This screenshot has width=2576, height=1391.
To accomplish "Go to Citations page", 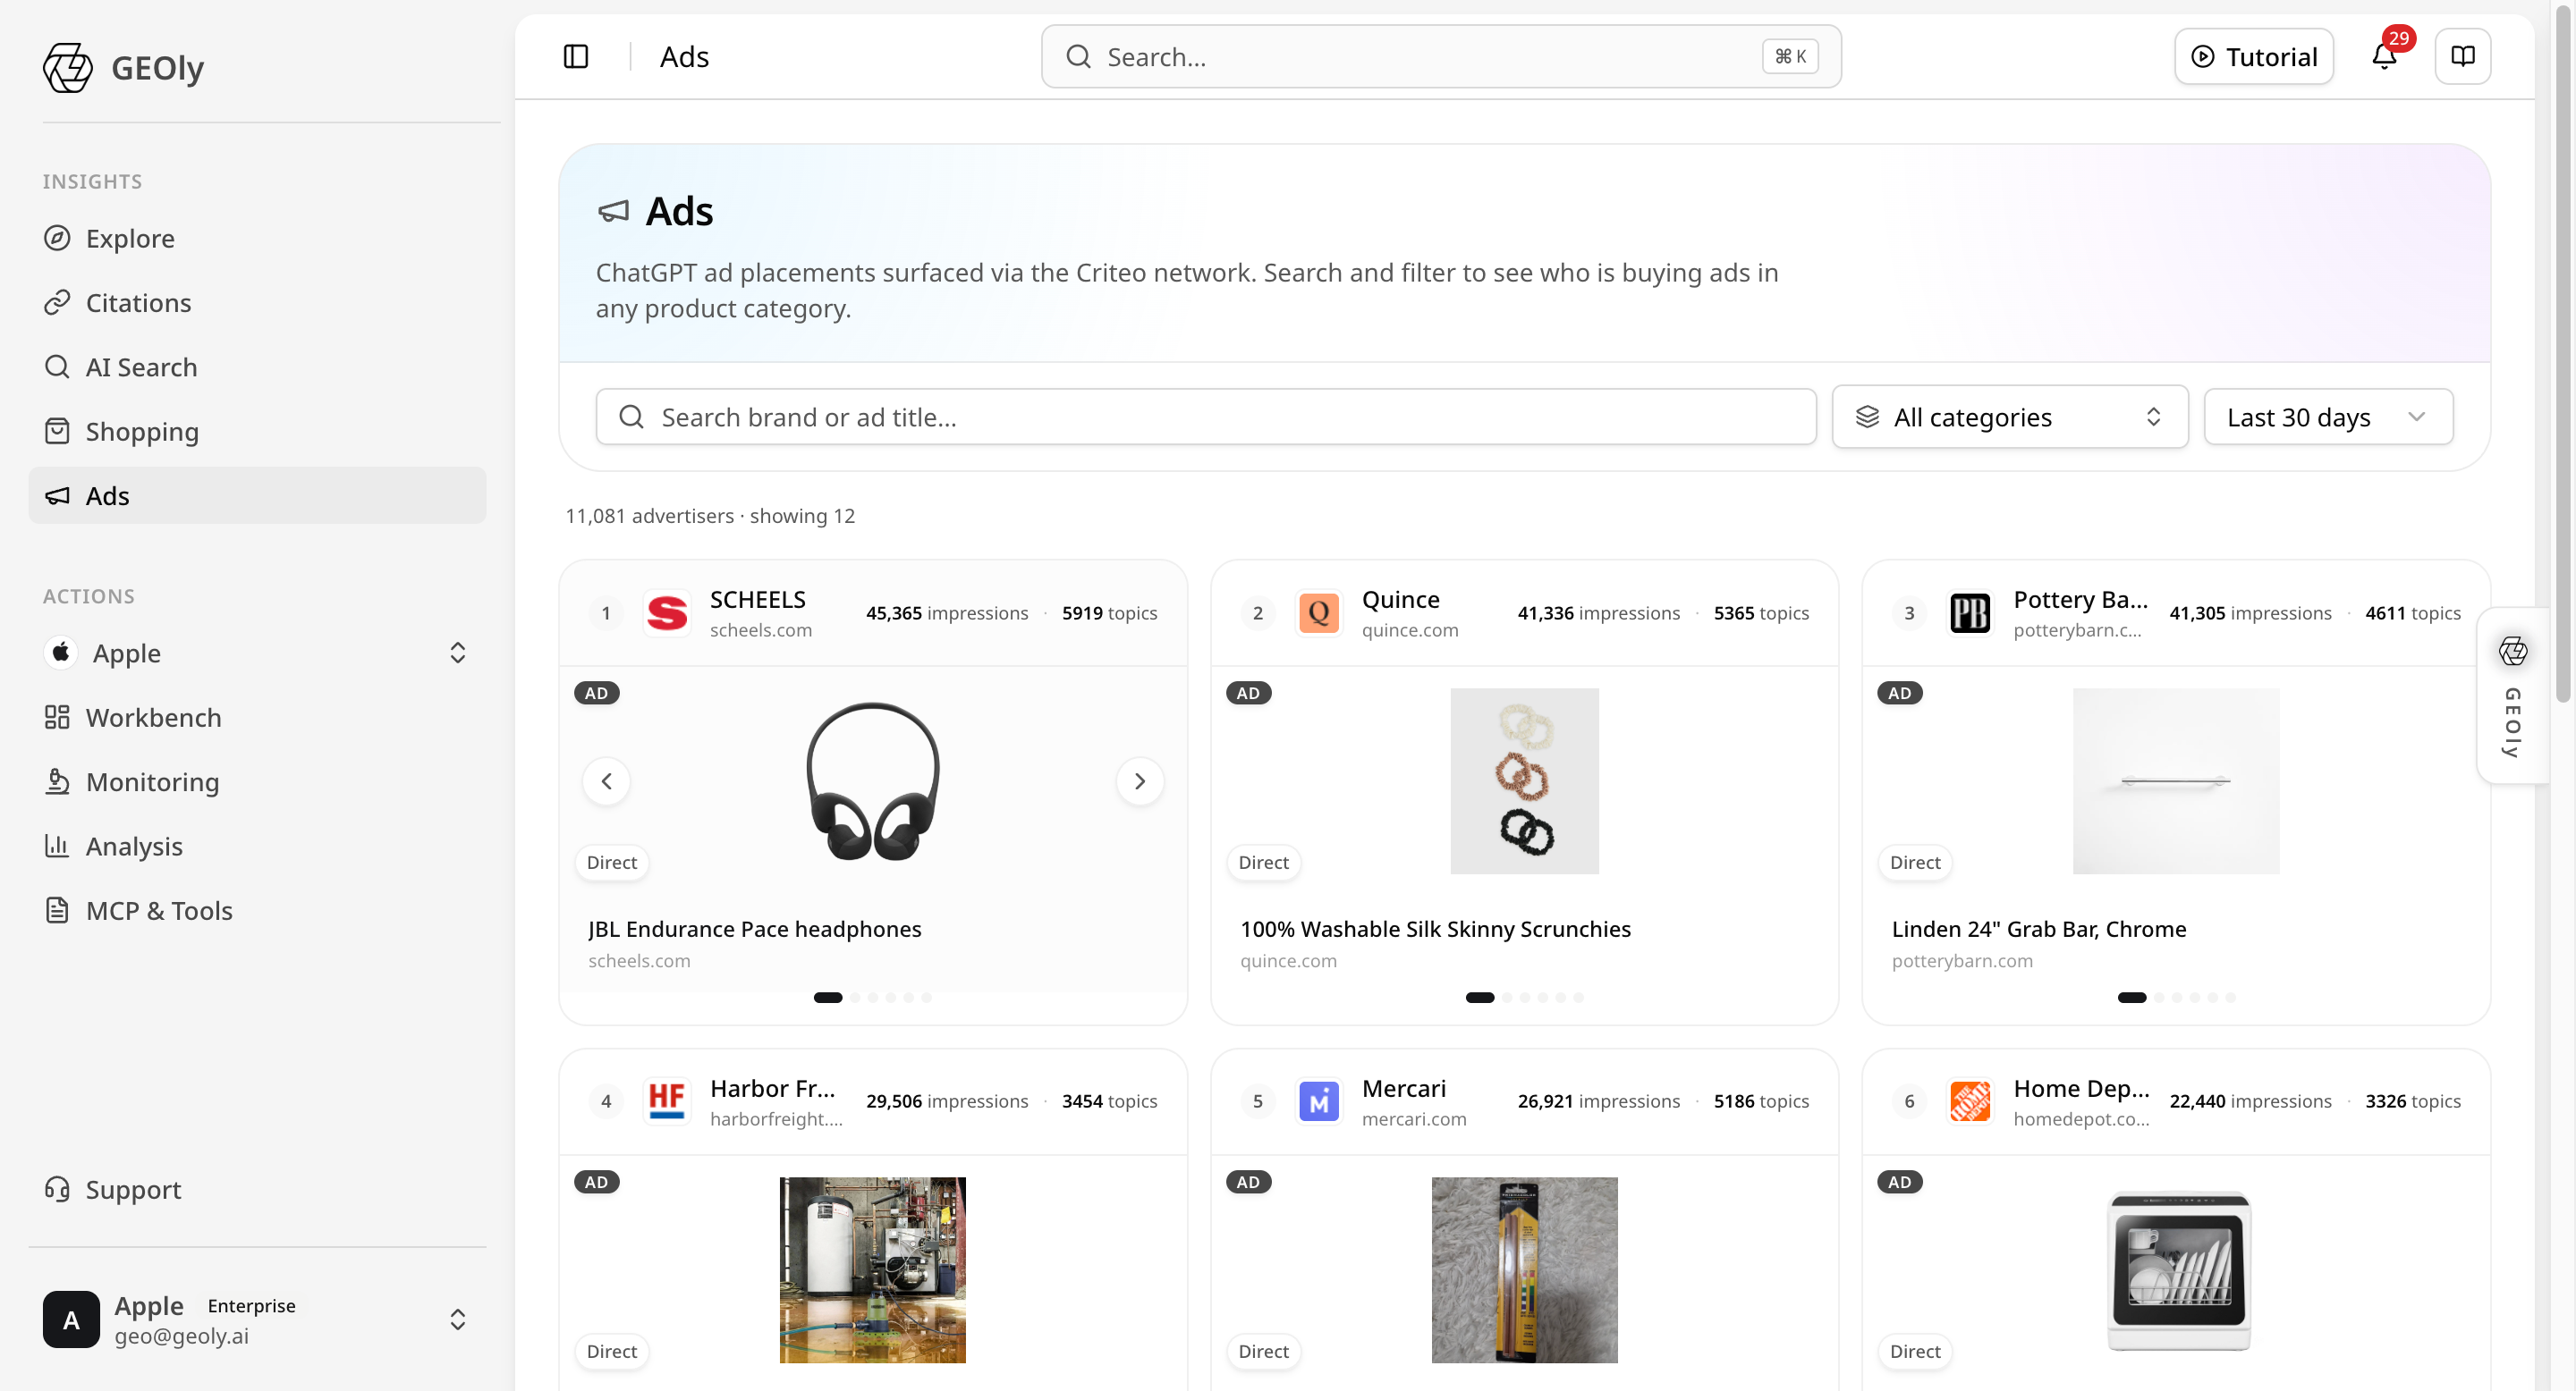I will point(257,303).
